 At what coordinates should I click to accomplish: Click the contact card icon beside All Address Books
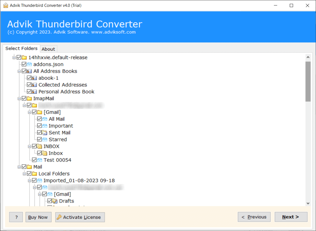click(29, 71)
